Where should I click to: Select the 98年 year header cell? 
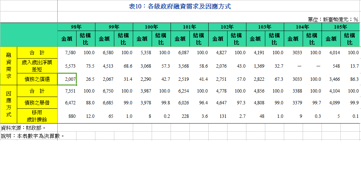click(x=77, y=27)
